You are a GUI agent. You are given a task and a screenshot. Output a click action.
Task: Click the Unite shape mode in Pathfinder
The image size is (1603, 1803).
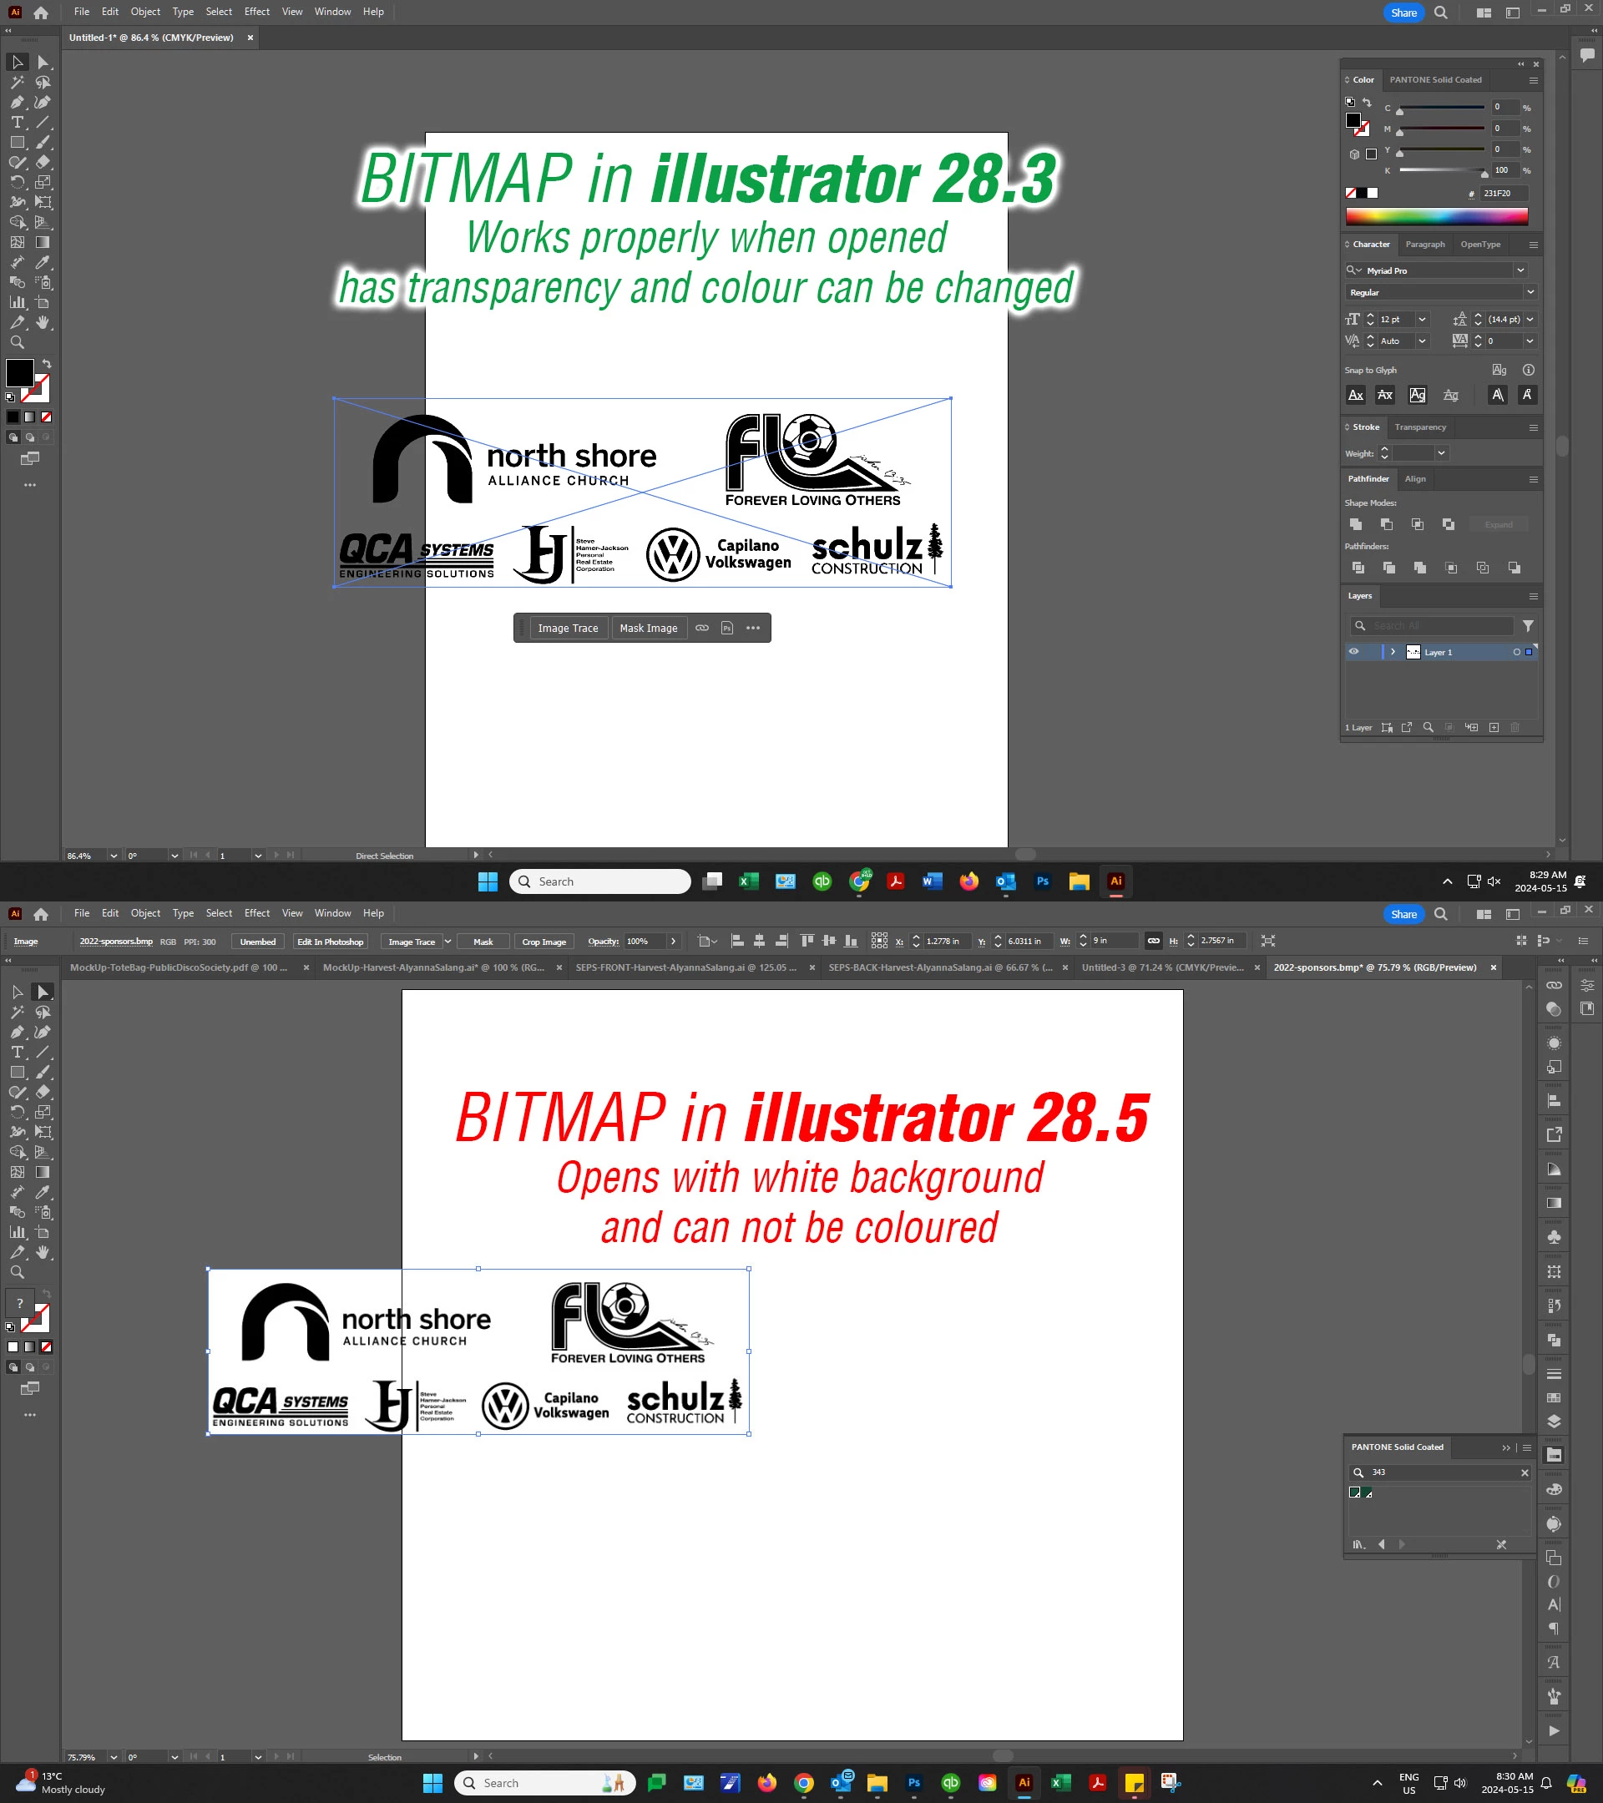point(1356,524)
